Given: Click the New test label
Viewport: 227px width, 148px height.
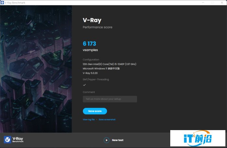Looking at the screenshot, I should coord(117,140).
